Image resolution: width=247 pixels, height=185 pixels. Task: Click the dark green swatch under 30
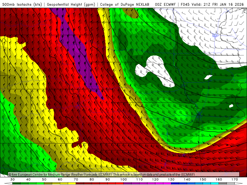point(16,183)
